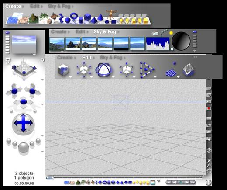
Task: Create a terrain using the mountain icon
Action: [33, 18]
